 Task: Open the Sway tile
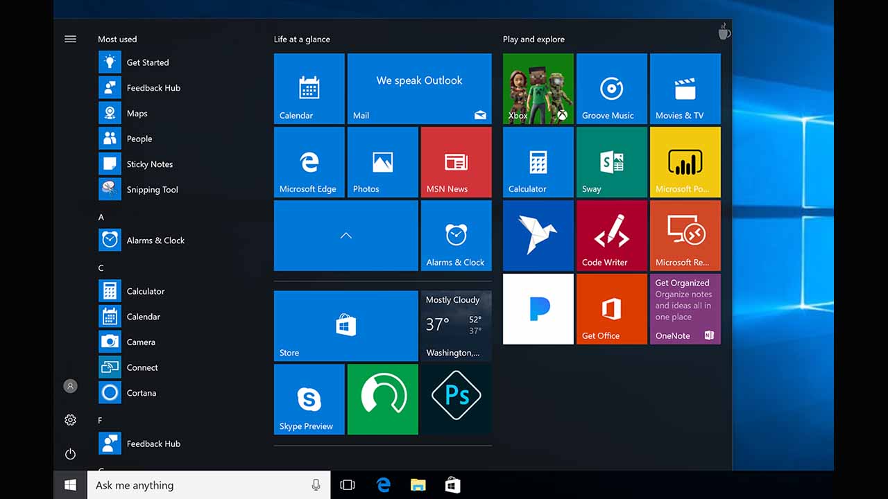(x=611, y=162)
